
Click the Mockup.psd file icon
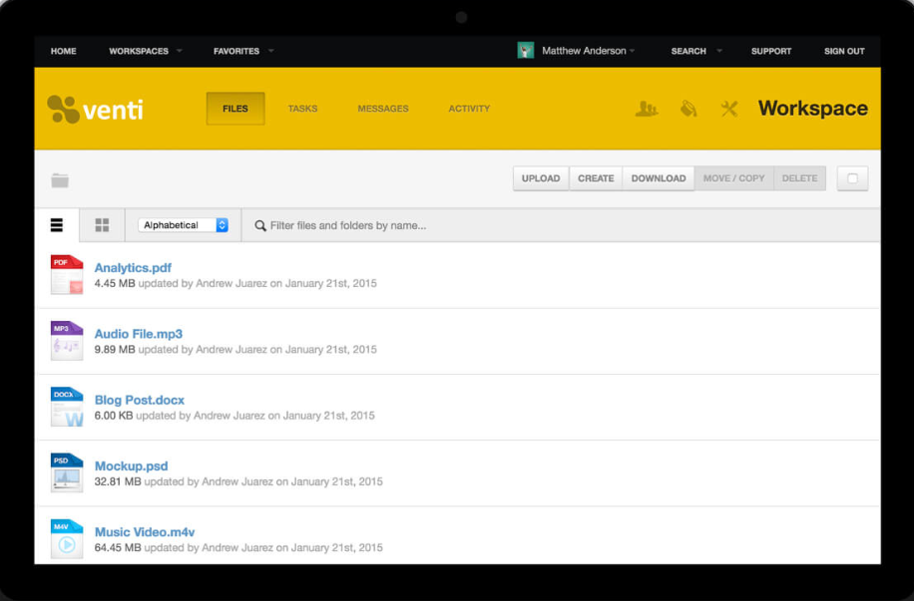point(67,472)
